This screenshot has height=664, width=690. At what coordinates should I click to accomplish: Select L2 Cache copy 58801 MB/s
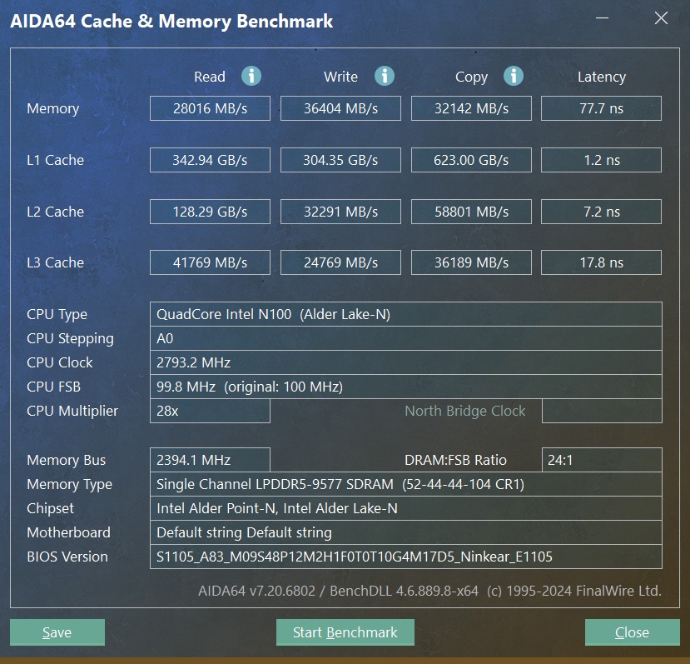pyautogui.click(x=471, y=212)
